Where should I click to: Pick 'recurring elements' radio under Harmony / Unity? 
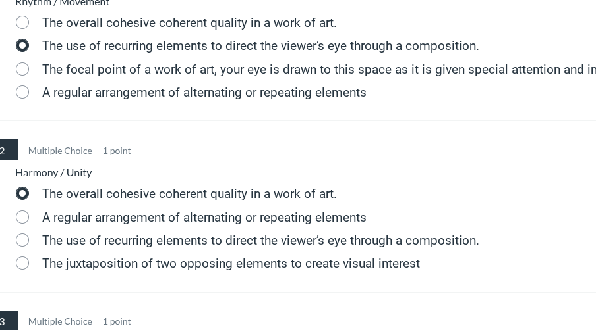click(x=22, y=240)
